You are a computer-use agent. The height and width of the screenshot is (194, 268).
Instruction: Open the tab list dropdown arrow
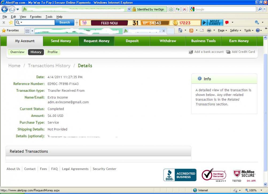point(32,31)
